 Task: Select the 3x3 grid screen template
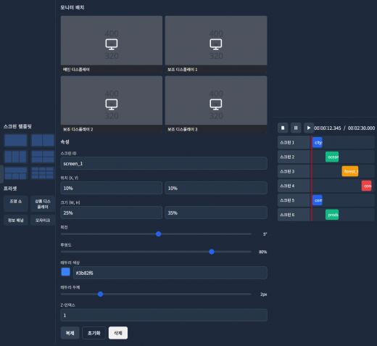coord(43,173)
